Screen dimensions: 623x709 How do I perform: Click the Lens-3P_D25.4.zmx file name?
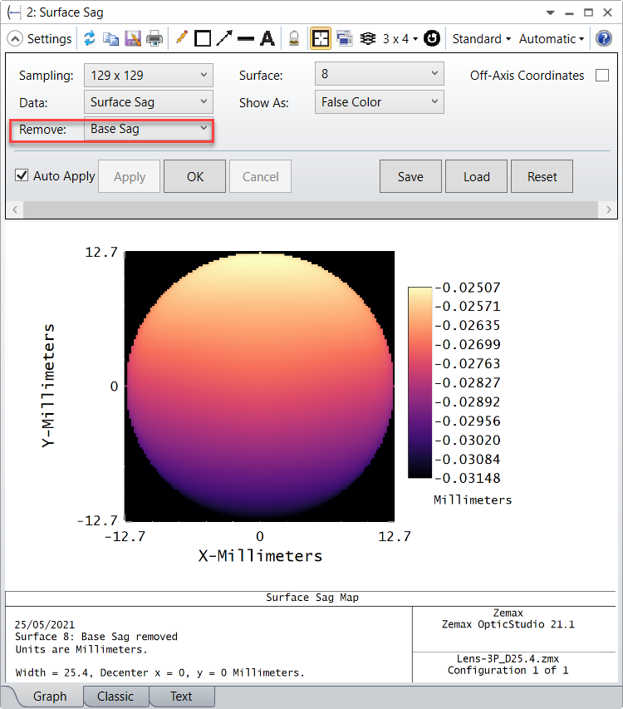click(508, 658)
